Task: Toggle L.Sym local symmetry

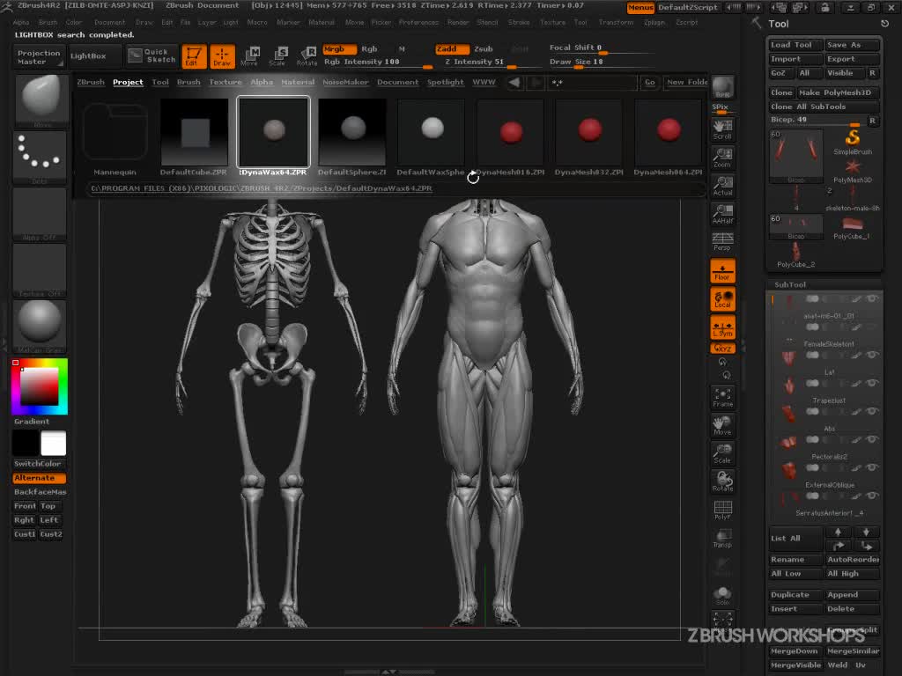Action: tap(722, 327)
